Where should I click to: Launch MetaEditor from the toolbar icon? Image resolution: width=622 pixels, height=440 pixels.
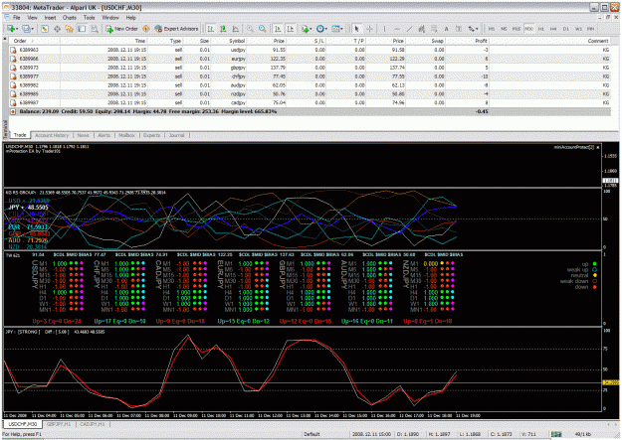point(146,29)
